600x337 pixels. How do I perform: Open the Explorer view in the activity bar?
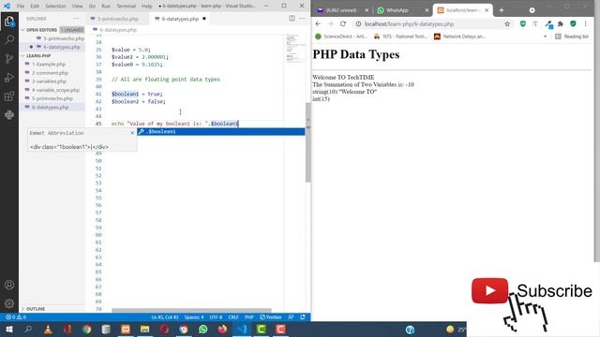(9, 22)
